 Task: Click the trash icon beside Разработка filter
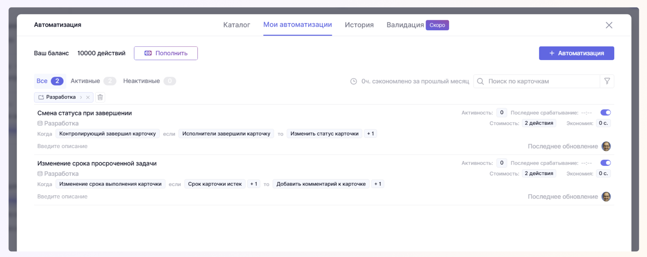100,97
